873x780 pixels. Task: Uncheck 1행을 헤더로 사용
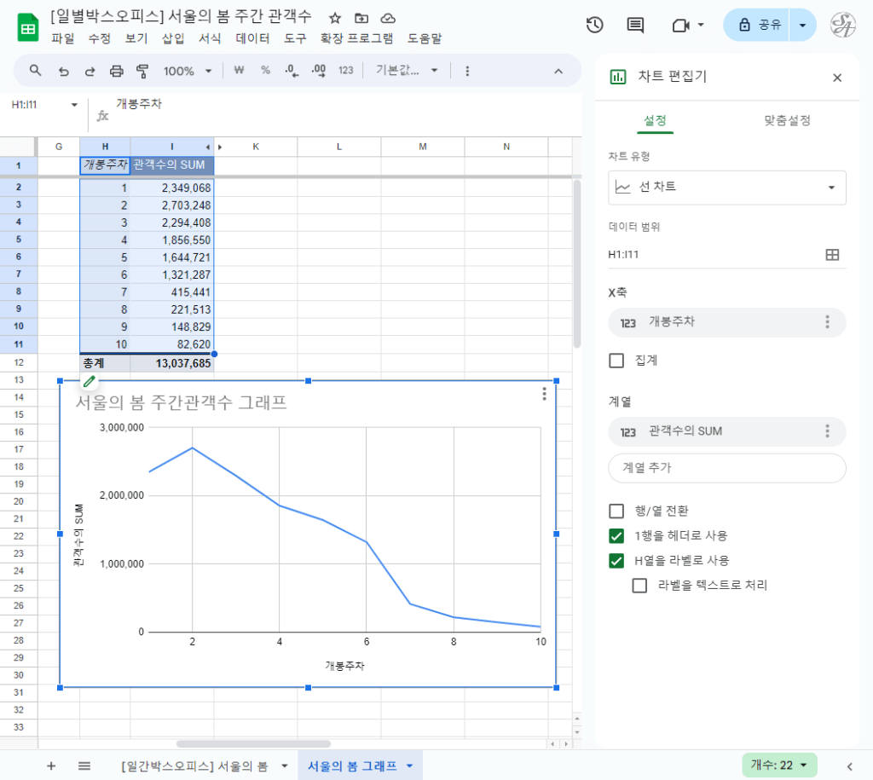click(616, 536)
